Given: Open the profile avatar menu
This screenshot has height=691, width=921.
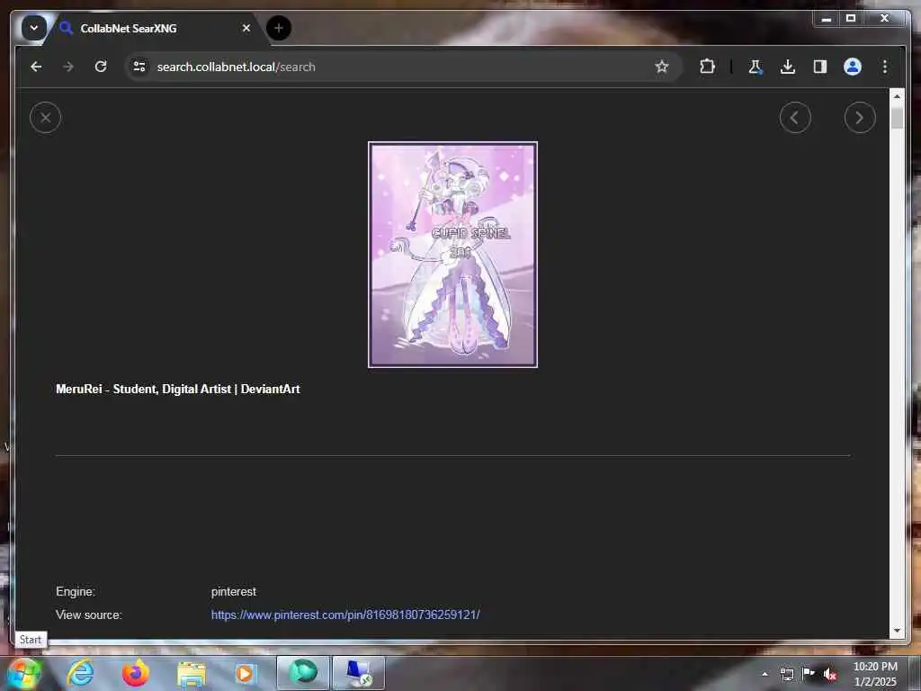Looking at the screenshot, I should [x=853, y=67].
